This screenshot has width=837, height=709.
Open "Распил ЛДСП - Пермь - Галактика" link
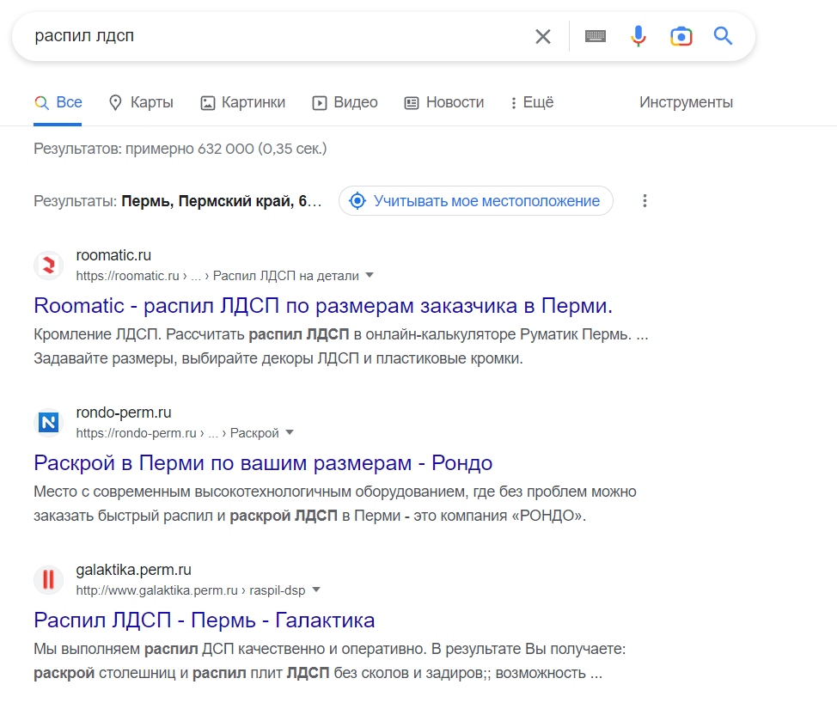tap(204, 620)
